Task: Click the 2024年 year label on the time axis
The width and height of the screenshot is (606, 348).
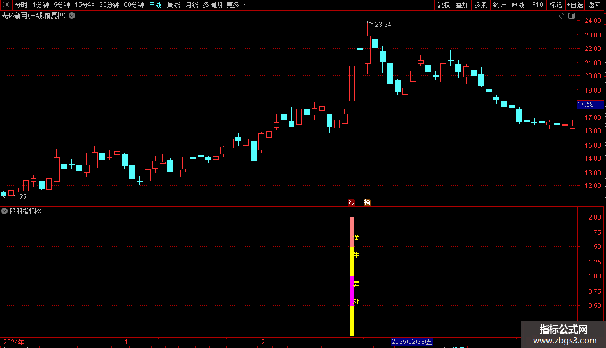Action: (x=14, y=342)
